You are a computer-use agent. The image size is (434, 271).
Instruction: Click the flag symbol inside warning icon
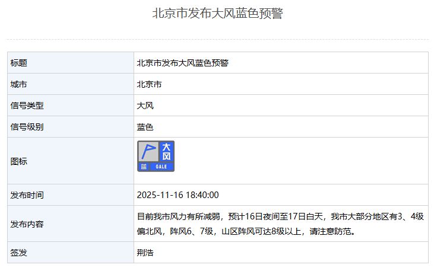pos(148,152)
